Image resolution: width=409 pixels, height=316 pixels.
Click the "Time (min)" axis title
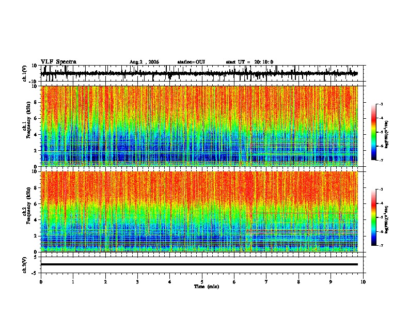click(207, 287)
